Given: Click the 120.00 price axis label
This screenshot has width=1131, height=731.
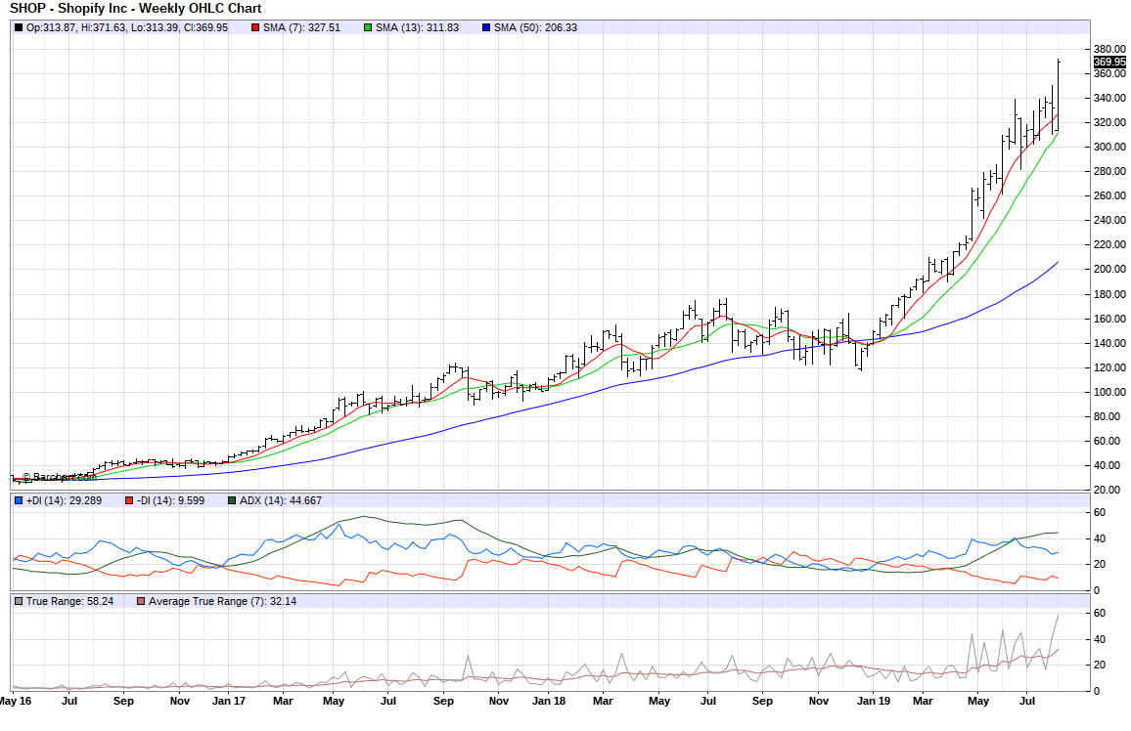Looking at the screenshot, I should 1109,368.
